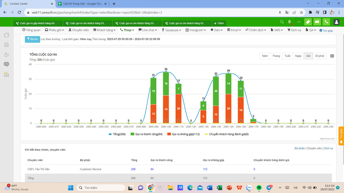This screenshot has height=193, width=344.
Task: Expand the Chiến dịch dropdown menu
Action: pos(256,30)
